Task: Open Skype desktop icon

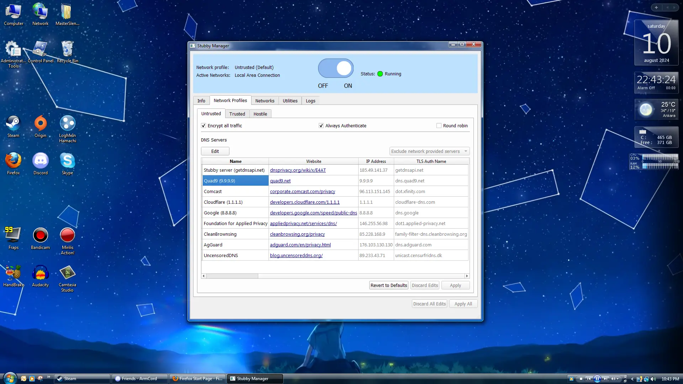Action: (67, 164)
